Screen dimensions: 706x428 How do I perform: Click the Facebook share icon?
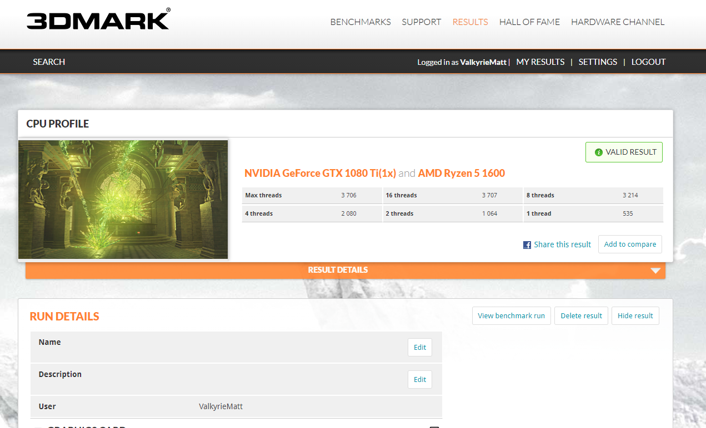point(527,244)
